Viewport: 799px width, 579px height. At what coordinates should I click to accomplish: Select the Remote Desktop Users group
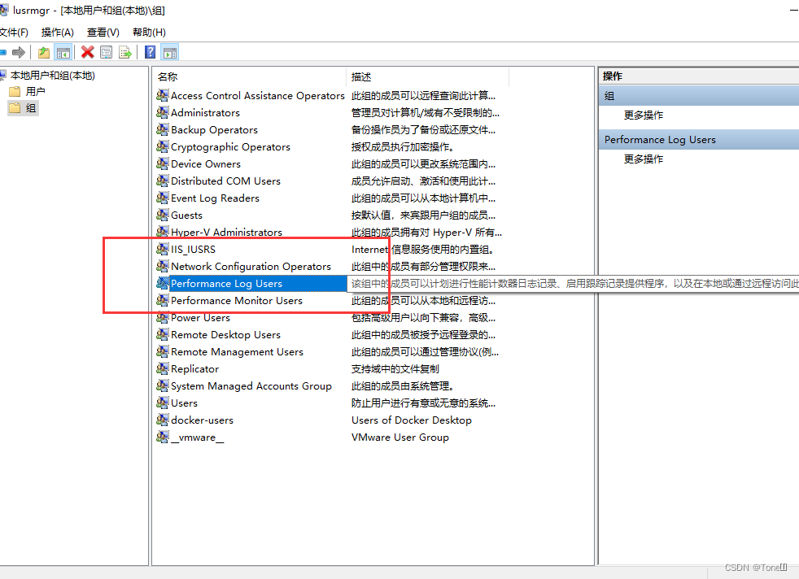[225, 334]
